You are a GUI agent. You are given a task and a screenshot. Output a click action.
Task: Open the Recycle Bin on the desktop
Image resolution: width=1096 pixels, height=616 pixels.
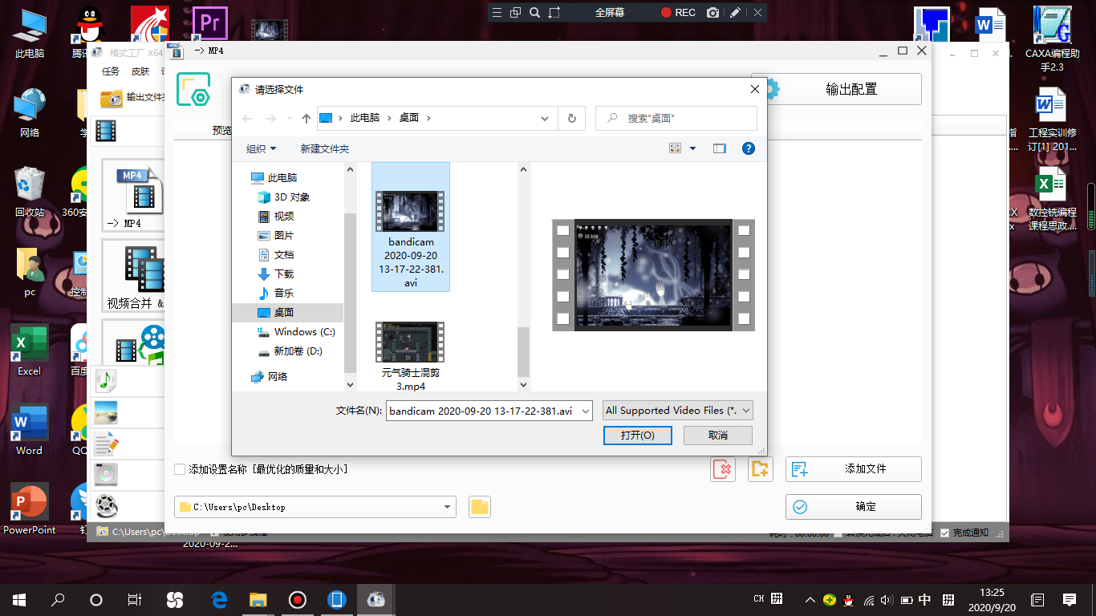pyautogui.click(x=29, y=192)
